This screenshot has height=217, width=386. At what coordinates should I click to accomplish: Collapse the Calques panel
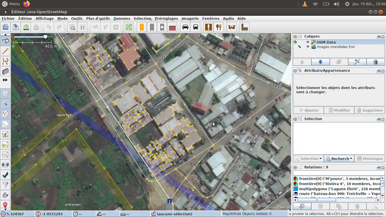click(x=295, y=36)
